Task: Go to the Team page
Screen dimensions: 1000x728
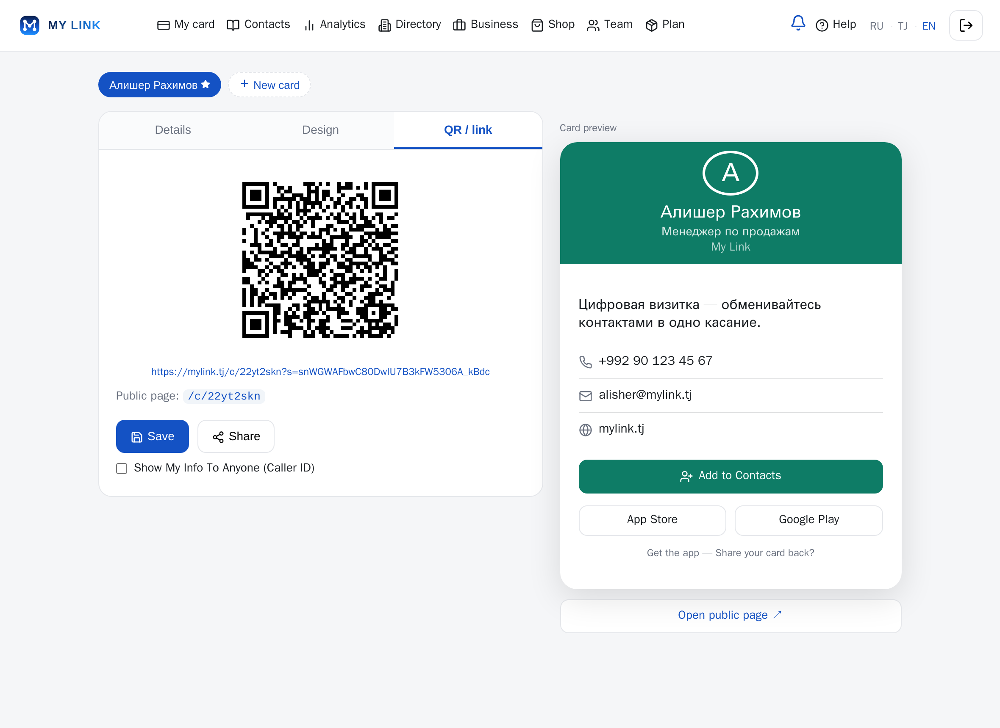Action: 610,25
